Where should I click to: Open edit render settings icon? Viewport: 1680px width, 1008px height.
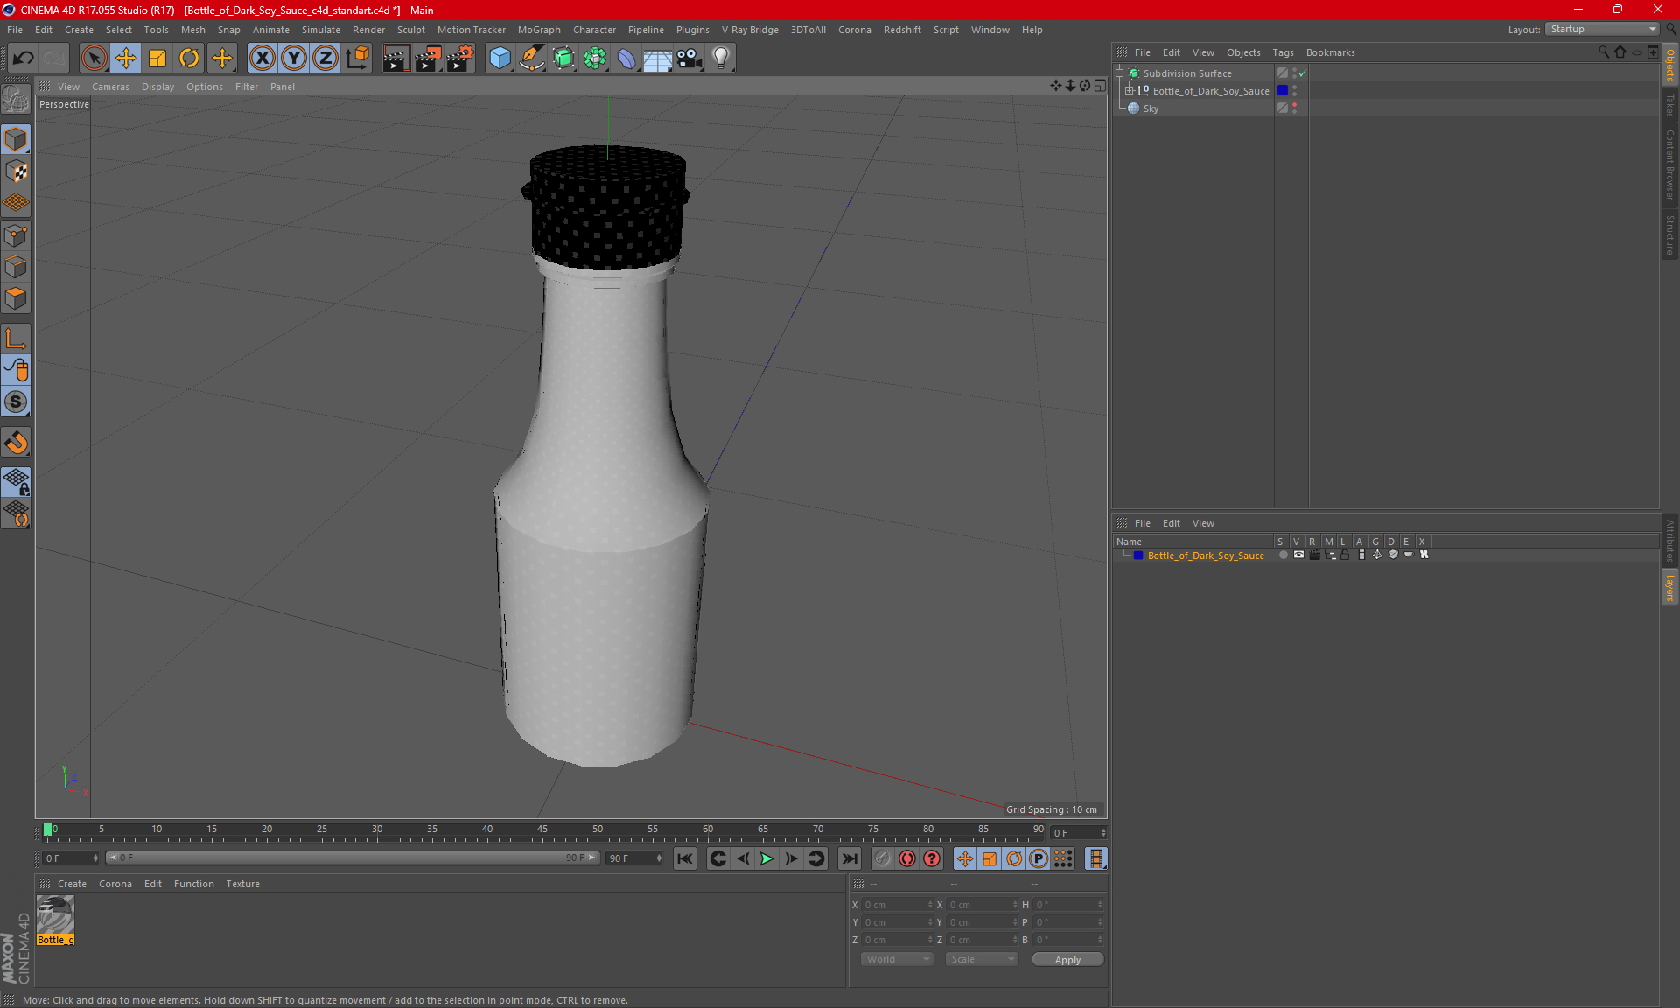coord(459,58)
